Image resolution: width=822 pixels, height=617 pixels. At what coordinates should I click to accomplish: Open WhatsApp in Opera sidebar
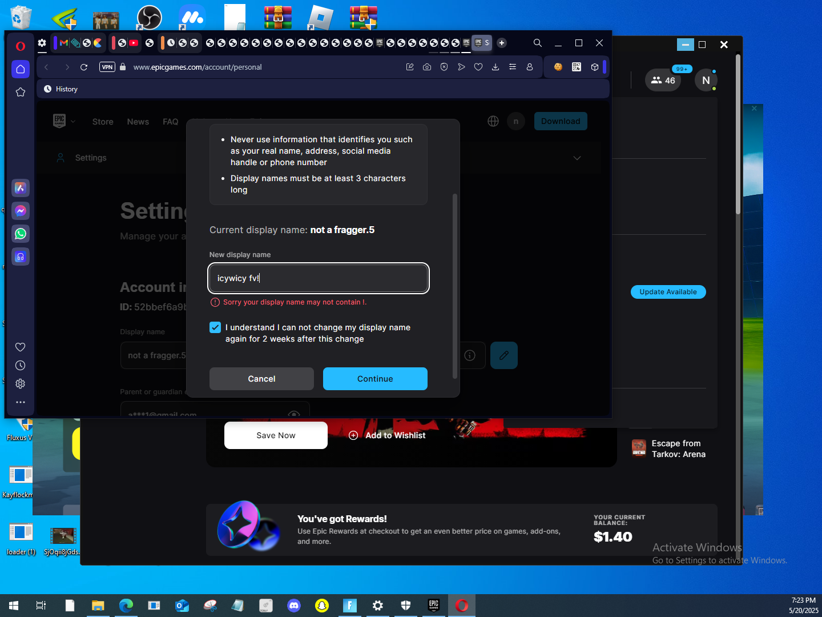(x=21, y=234)
